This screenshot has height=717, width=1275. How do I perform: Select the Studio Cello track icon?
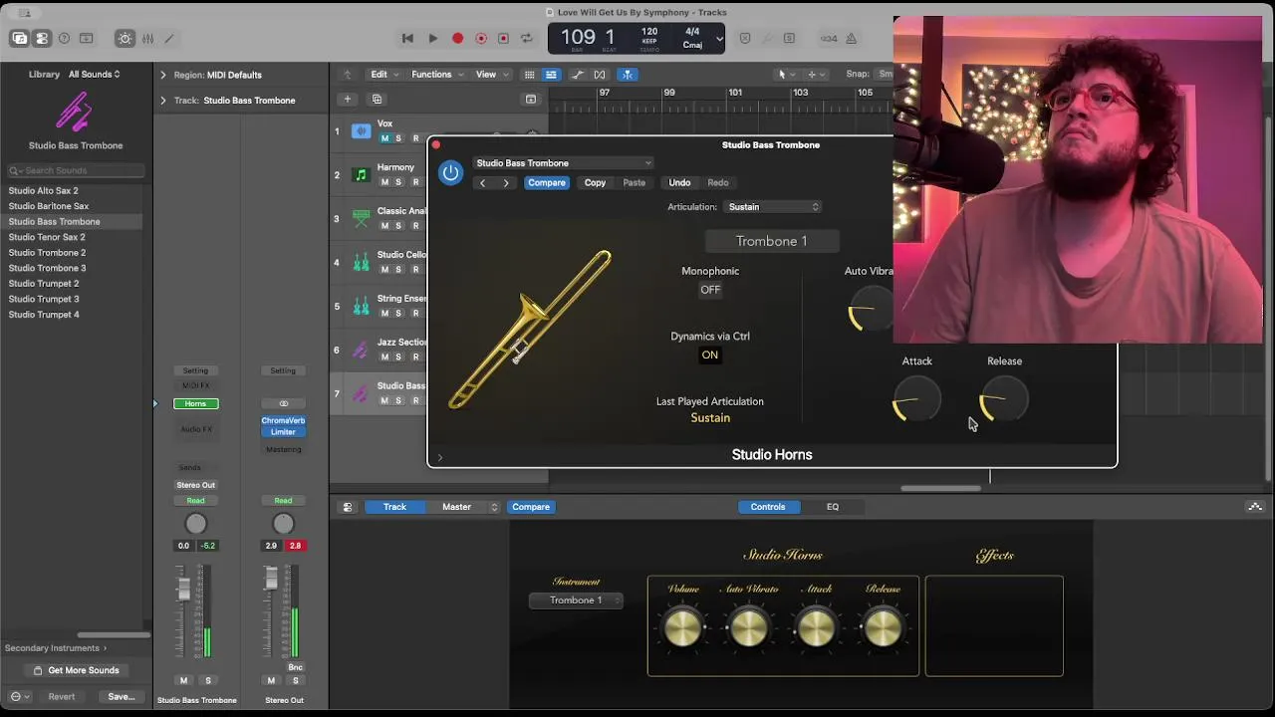click(x=361, y=263)
